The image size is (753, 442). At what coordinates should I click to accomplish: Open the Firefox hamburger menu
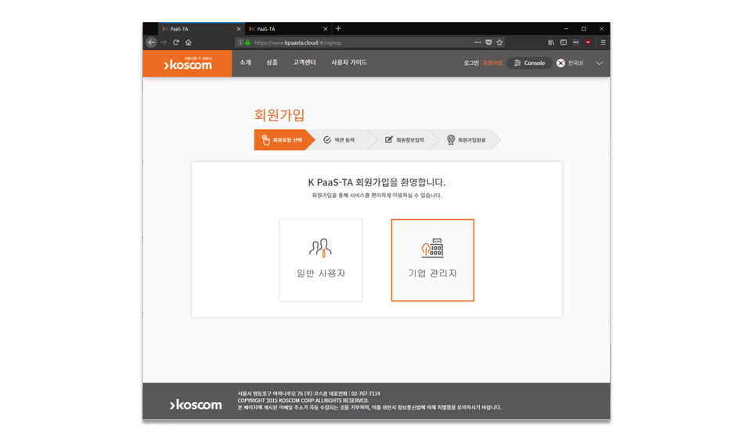602,42
